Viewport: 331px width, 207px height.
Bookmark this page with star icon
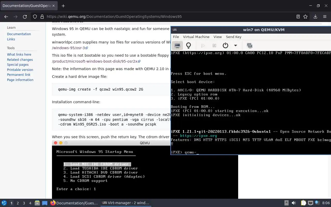(x=305, y=17)
